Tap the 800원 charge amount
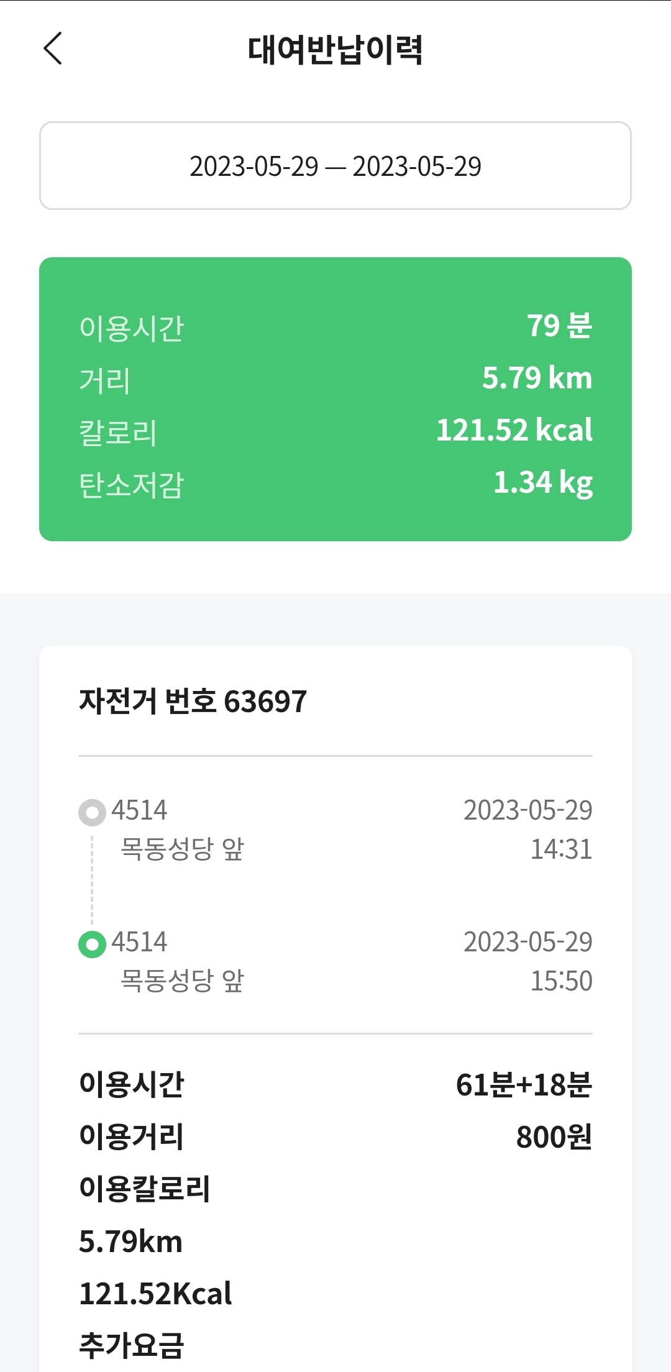Screen dimensions: 671x1372 point(554,1137)
